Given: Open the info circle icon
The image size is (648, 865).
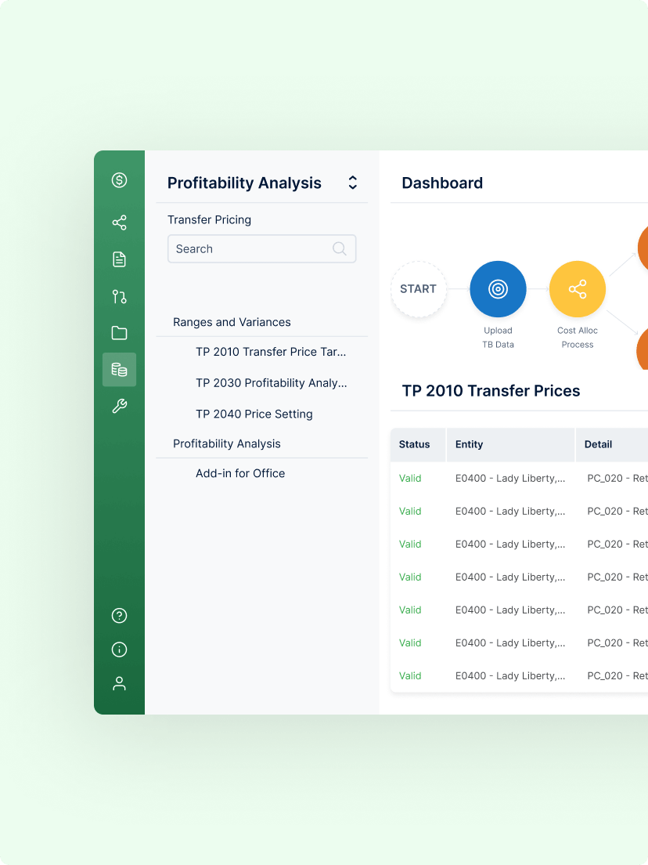Looking at the screenshot, I should click(119, 650).
